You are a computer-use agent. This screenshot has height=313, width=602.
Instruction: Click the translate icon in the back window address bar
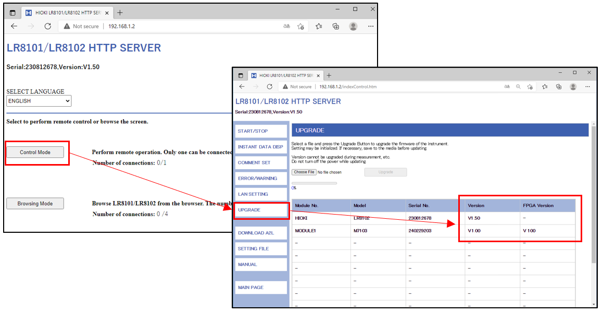click(286, 26)
